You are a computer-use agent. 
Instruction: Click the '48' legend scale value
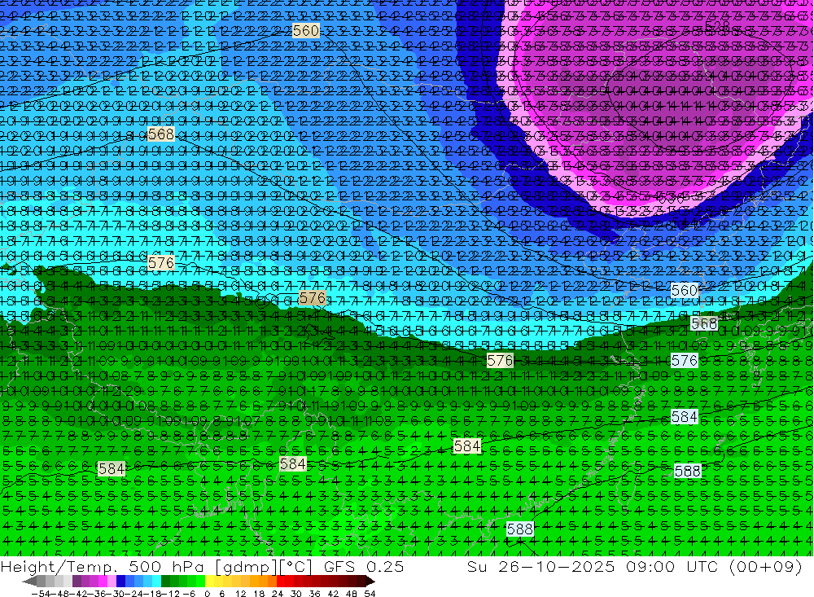[x=351, y=594]
